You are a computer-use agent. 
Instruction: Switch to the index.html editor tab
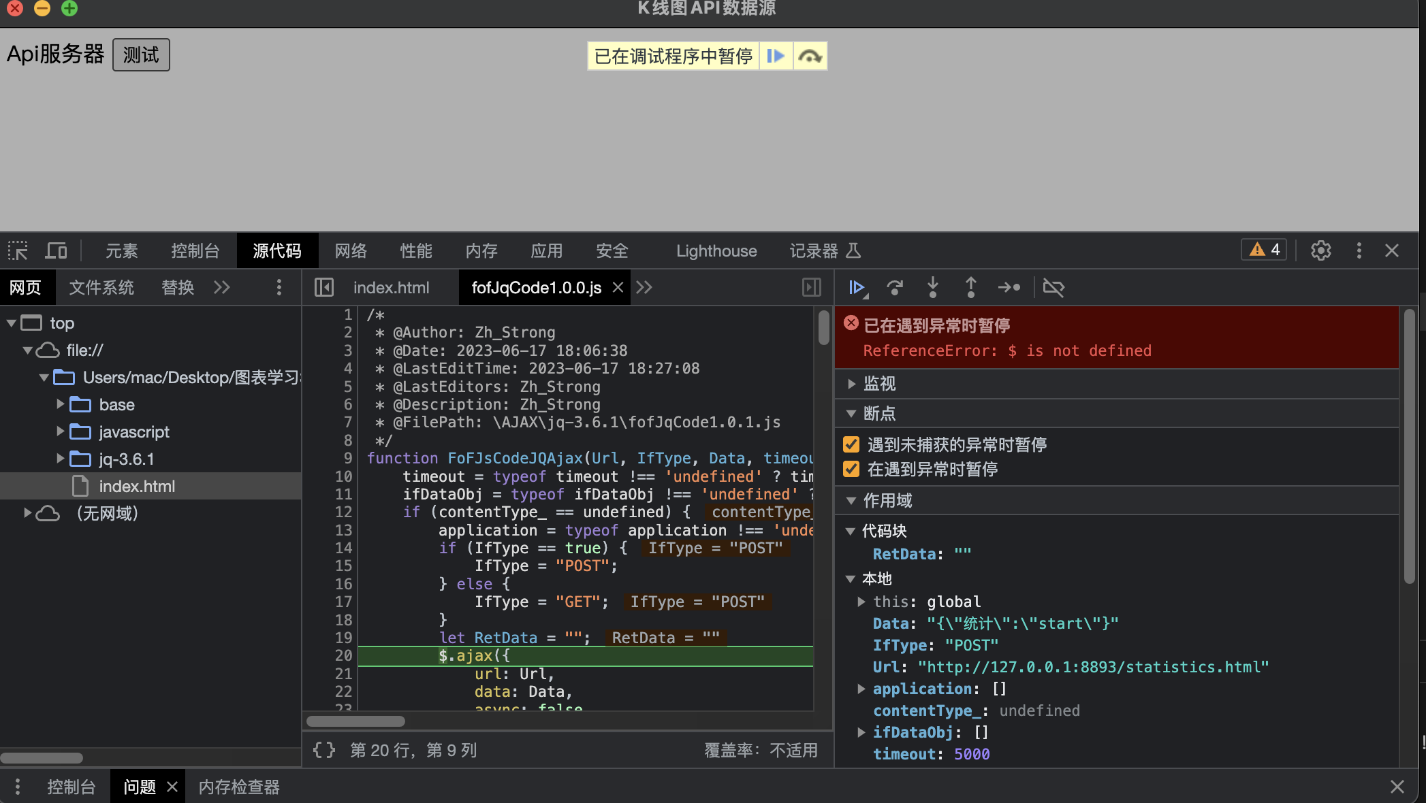tap(391, 287)
